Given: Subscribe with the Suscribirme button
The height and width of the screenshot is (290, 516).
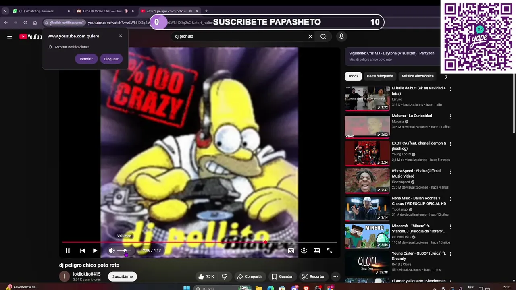Looking at the screenshot, I should tap(123, 276).
